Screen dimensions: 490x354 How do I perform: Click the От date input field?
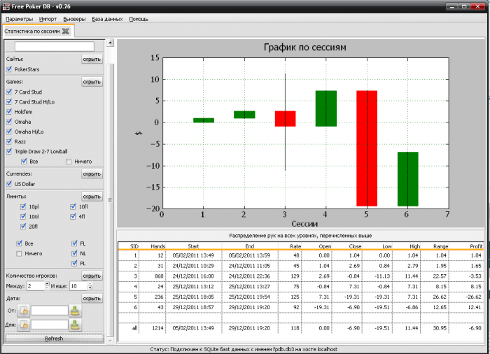click(x=50, y=311)
